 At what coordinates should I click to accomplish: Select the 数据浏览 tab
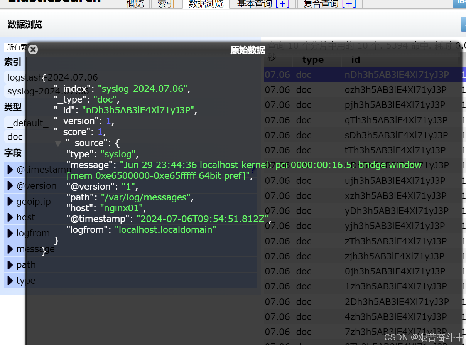(206, 4)
